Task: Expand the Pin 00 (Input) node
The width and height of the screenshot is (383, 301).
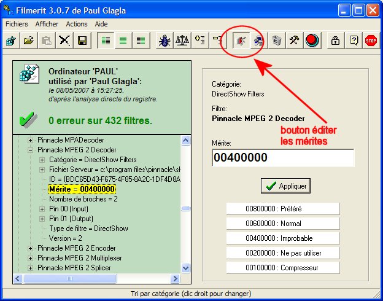Action: [42, 209]
